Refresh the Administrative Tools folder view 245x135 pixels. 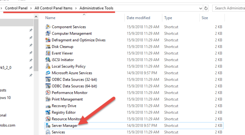(x=206, y=8)
